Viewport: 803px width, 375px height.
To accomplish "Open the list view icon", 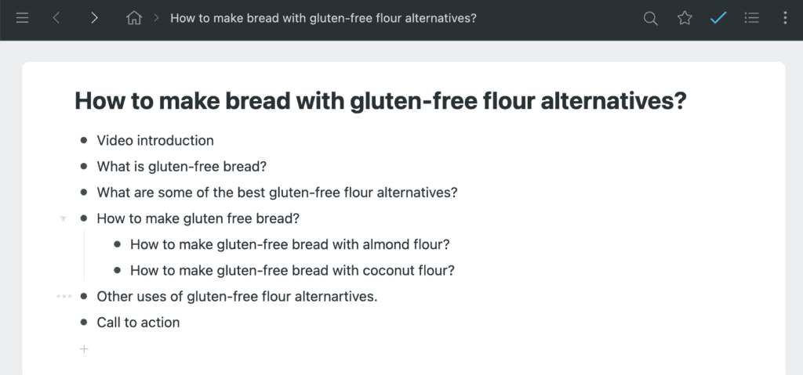I will point(752,18).
